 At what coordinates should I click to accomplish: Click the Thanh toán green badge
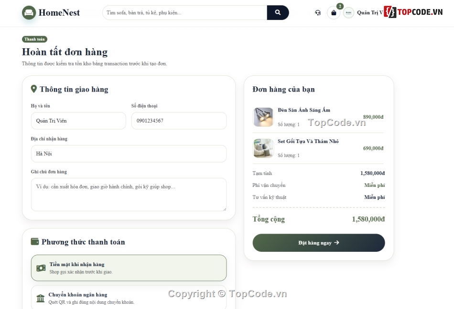click(x=34, y=39)
